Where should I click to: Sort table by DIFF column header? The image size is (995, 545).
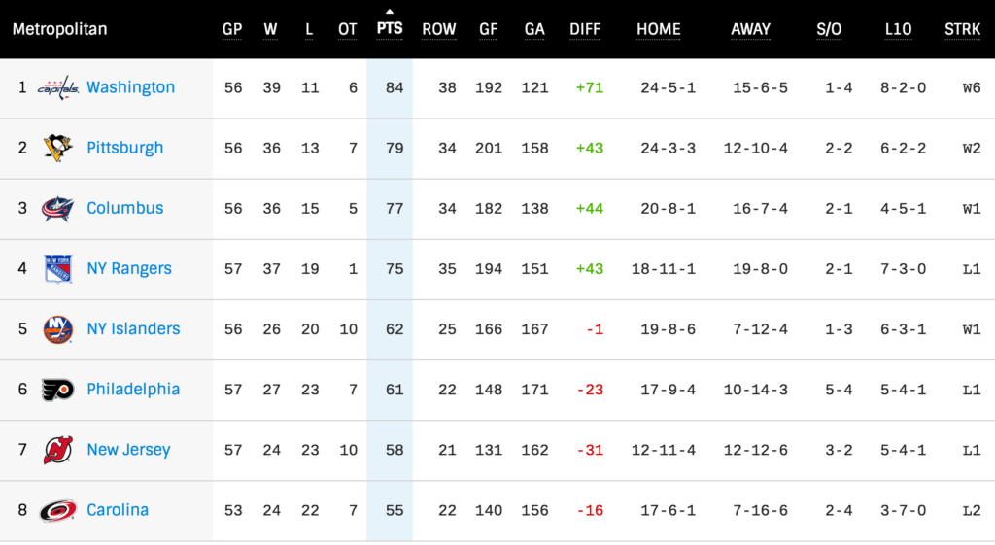[585, 29]
